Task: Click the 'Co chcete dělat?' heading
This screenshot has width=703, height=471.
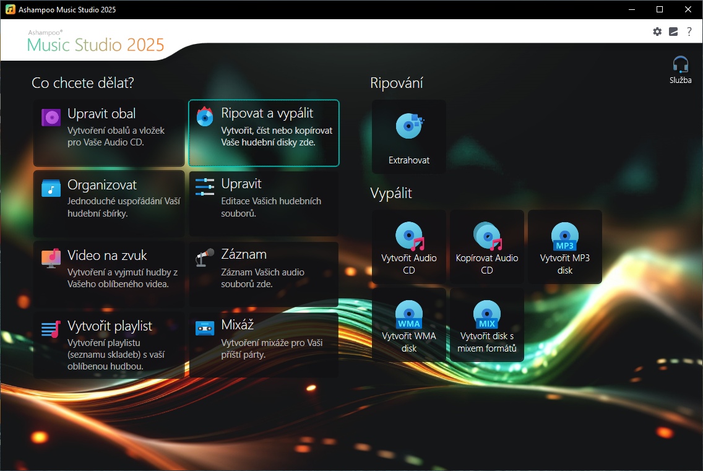Action: point(83,83)
